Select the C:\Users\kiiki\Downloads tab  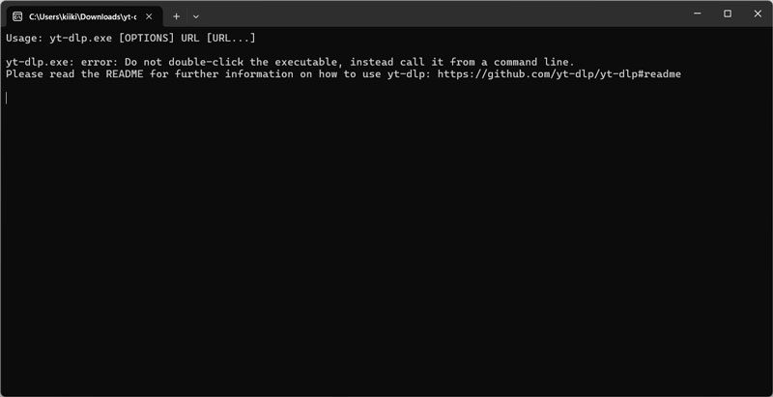tap(81, 16)
